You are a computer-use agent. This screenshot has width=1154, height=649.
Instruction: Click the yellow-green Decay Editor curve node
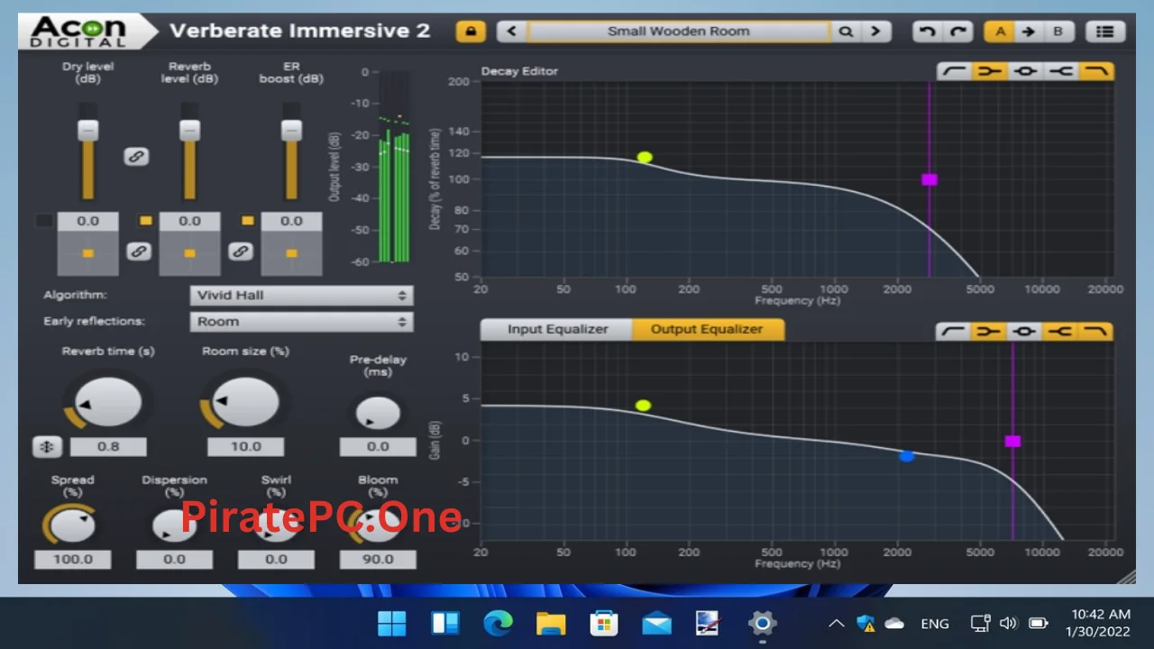(x=645, y=158)
